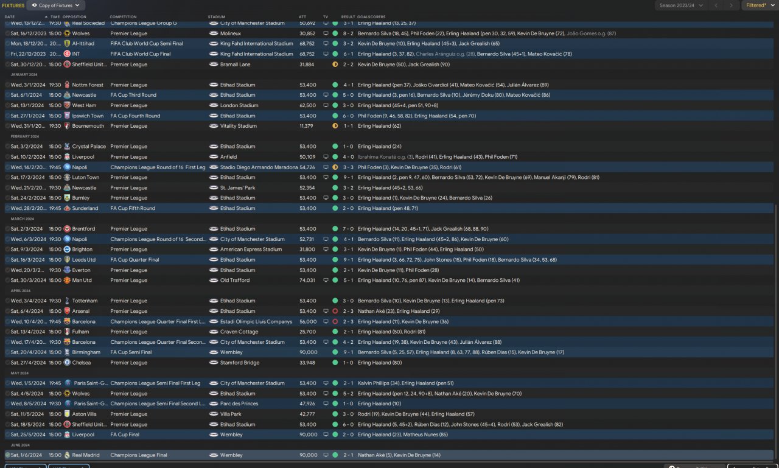Image resolution: width=779 pixels, height=468 pixels.
Task: Click the Brentford club badge
Action: point(67,229)
